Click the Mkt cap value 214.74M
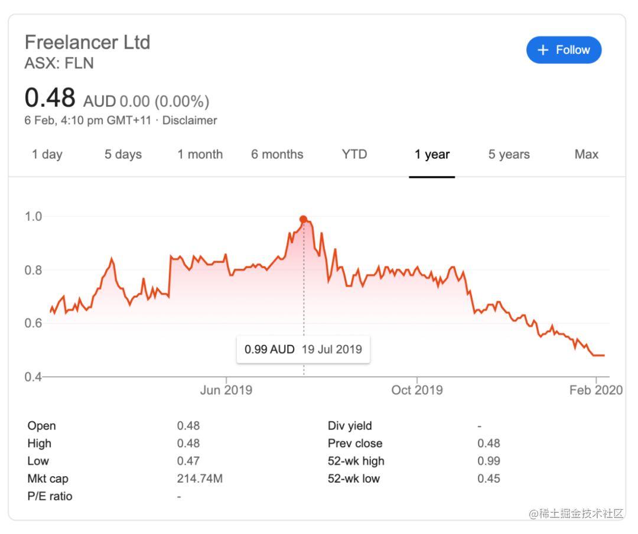Screen dimensions: 638x534 200,478
